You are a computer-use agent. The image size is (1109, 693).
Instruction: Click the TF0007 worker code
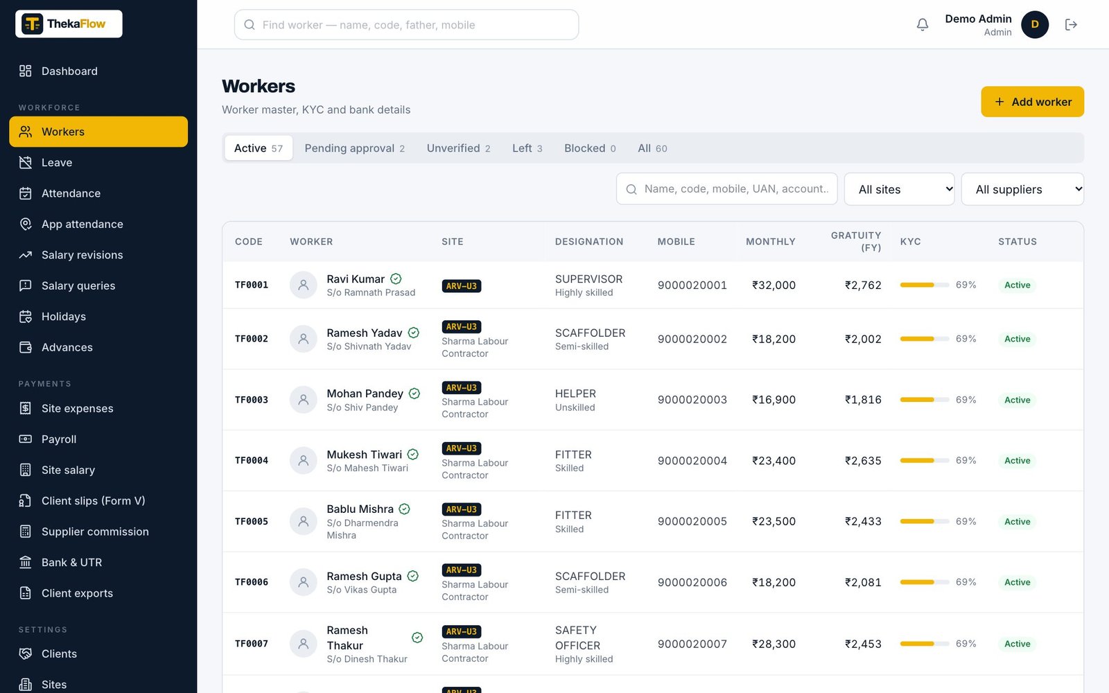[x=252, y=644]
